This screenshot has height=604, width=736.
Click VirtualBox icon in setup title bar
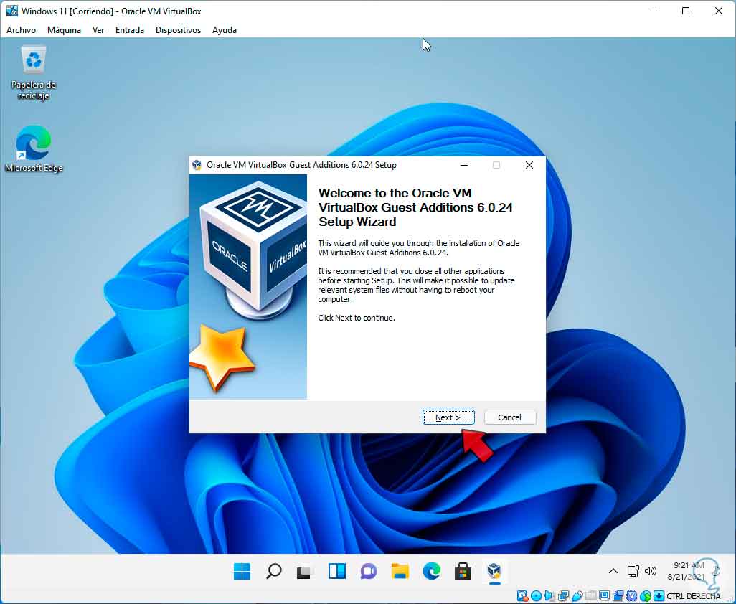(197, 165)
